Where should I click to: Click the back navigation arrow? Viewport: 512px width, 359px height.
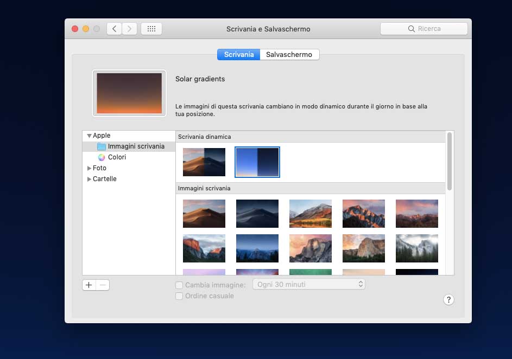point(114,29)
